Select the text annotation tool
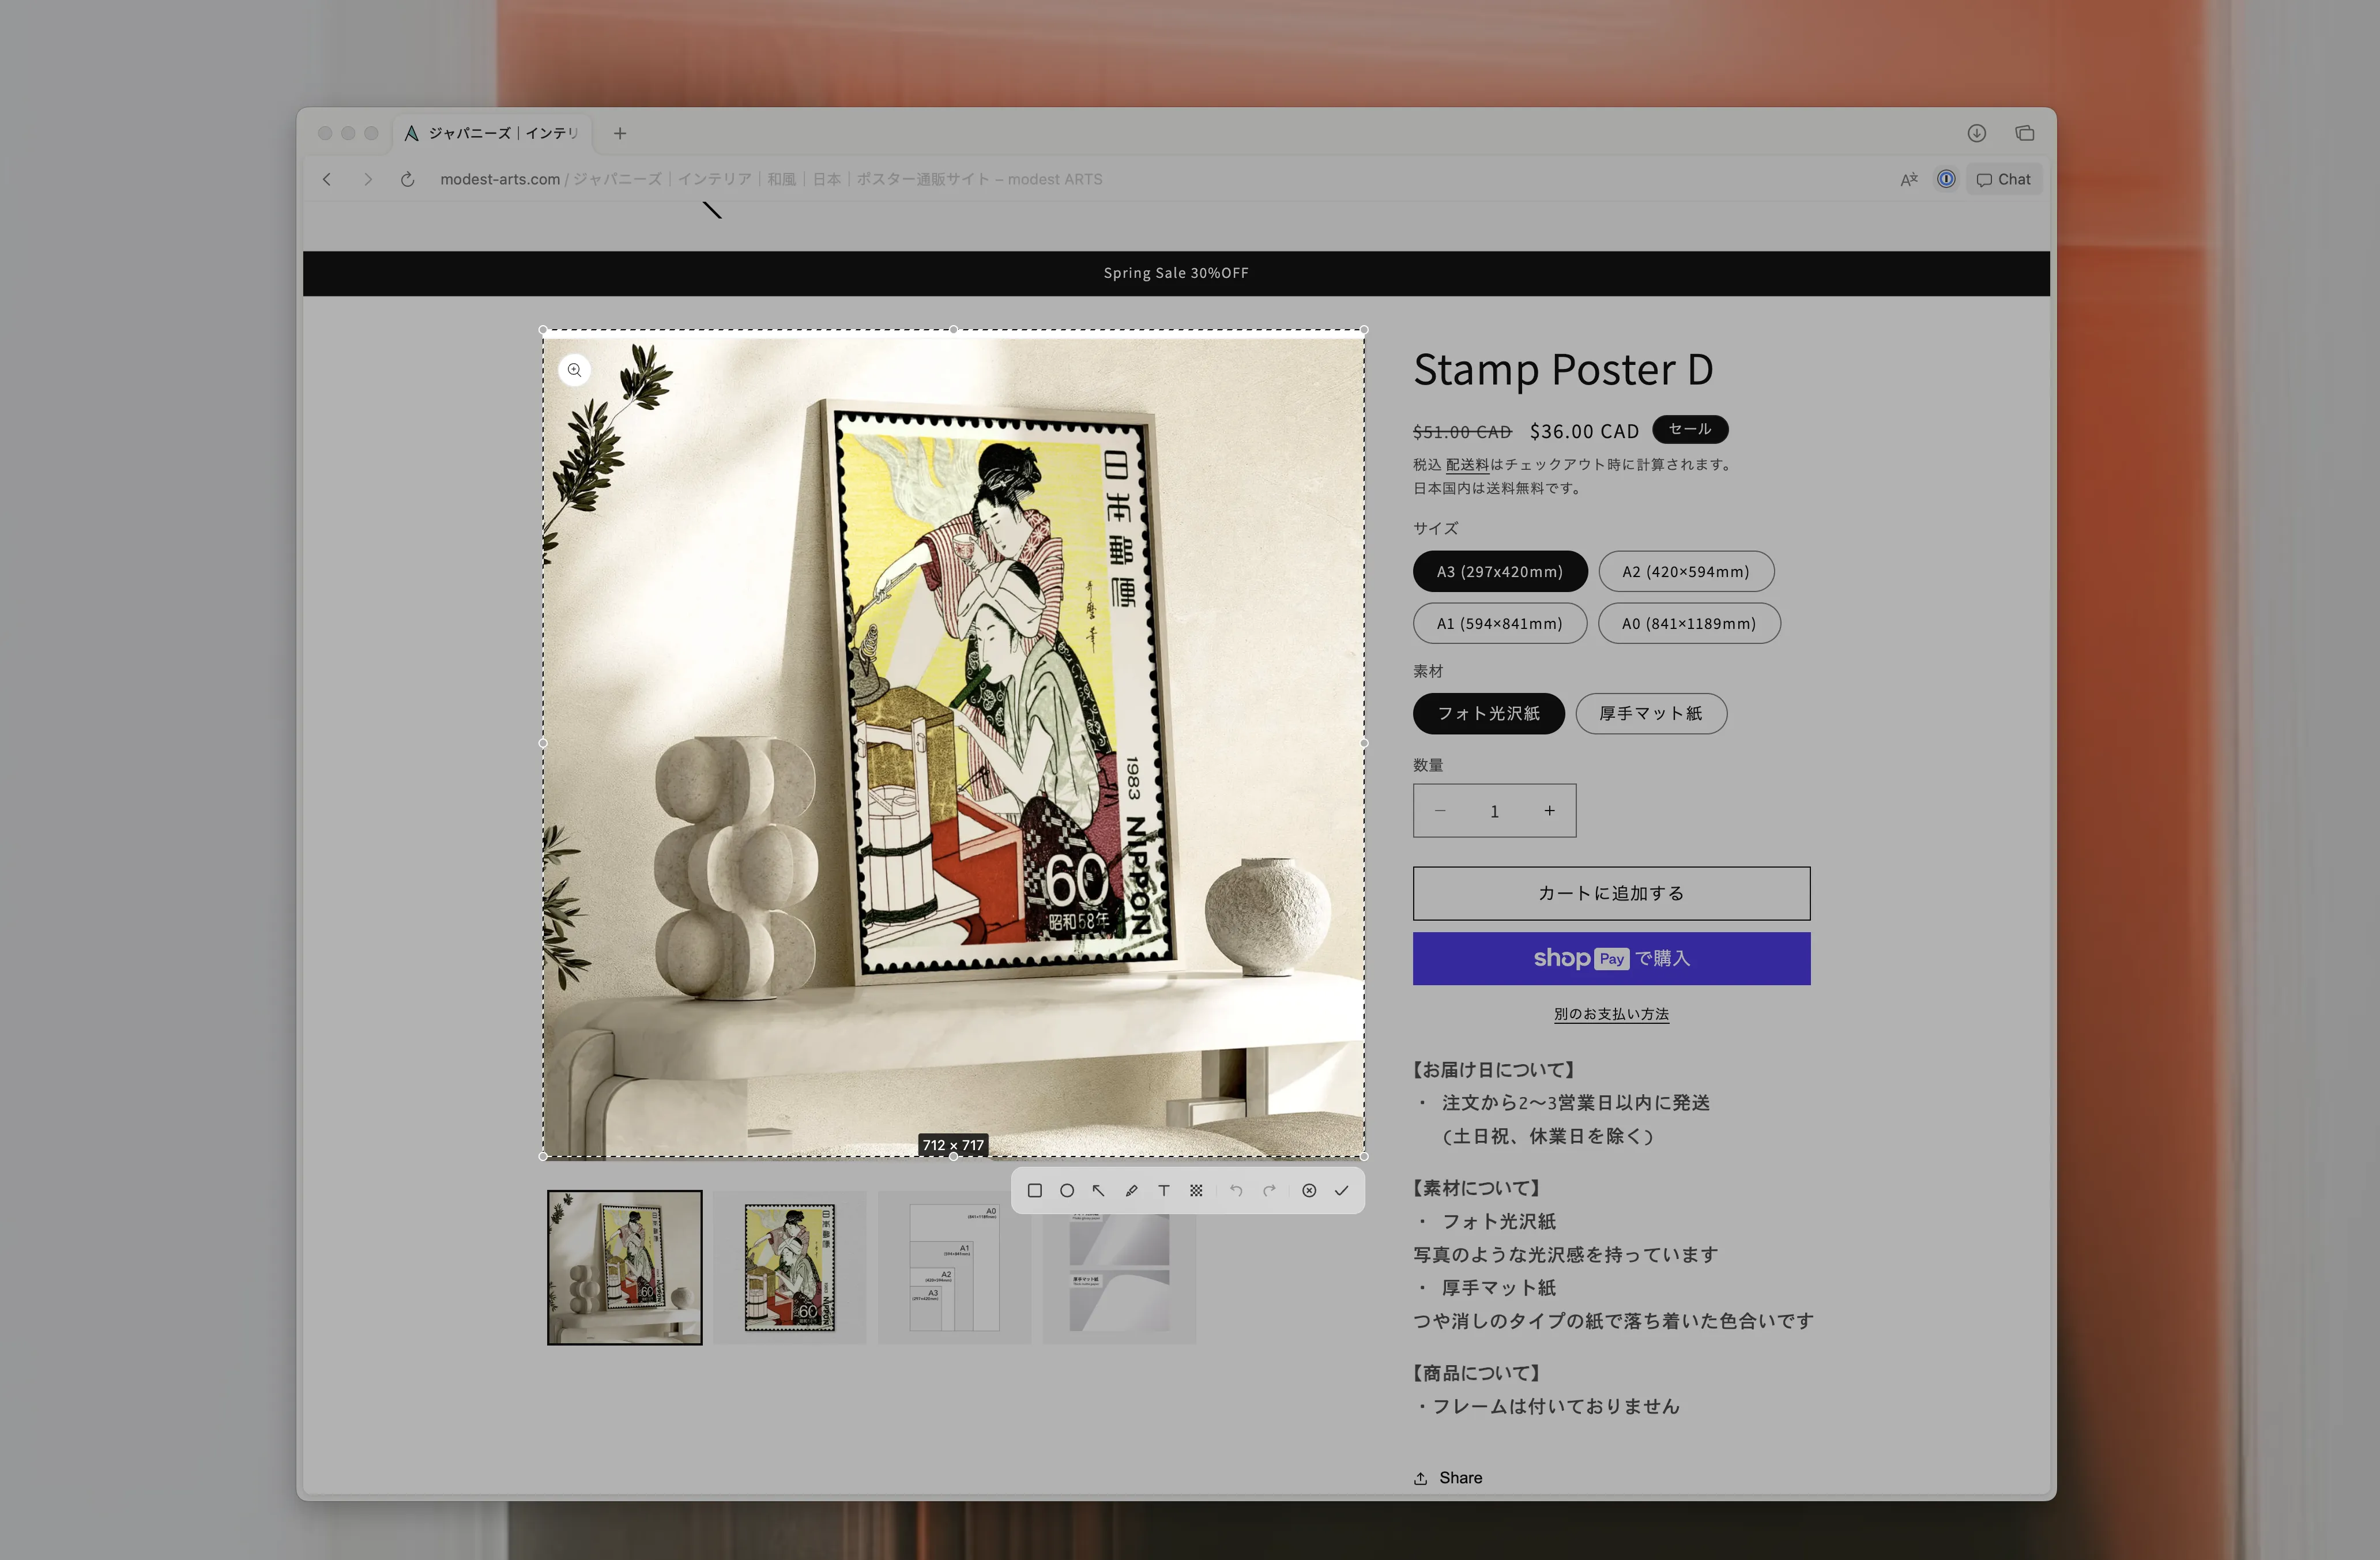Image resolution: width=2380 pixels, height=1560 pixels. click(x=1163, y=1190)
